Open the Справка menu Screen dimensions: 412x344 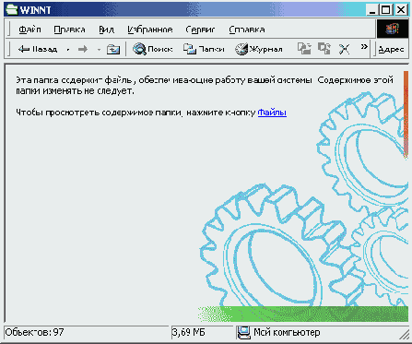[x=247, y=30]
